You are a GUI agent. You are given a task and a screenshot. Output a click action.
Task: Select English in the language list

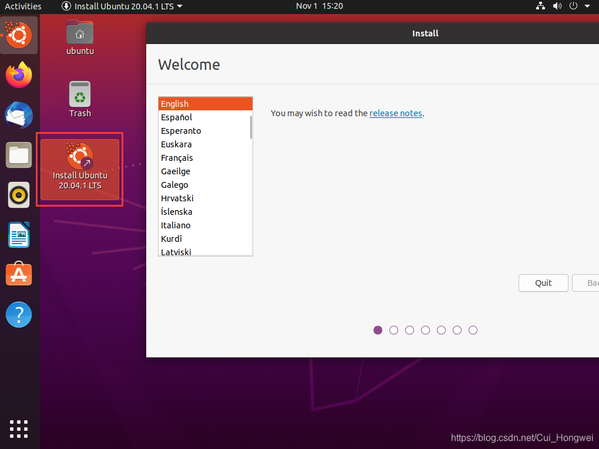coord(205,104)
